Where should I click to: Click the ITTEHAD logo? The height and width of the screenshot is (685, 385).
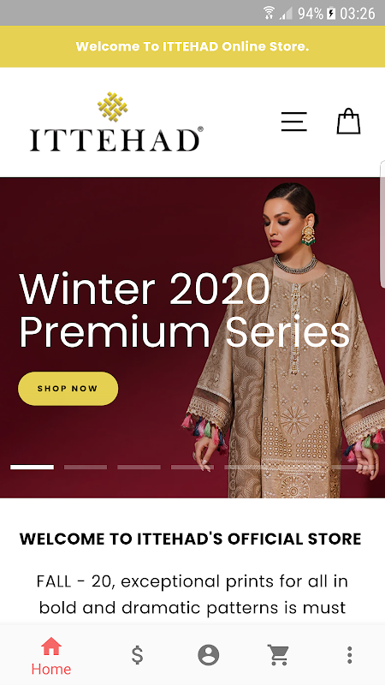click(116, 122)
